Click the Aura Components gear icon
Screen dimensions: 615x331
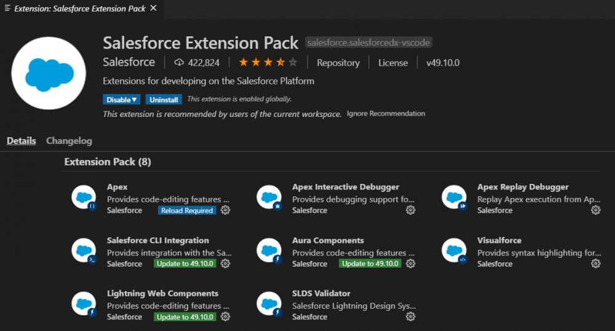tap(410, 263)
